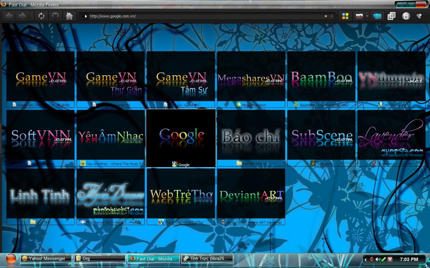Click the 'deviantART: where ART meets' caption
Screen dimensions: 430x268
click(254, 222)
